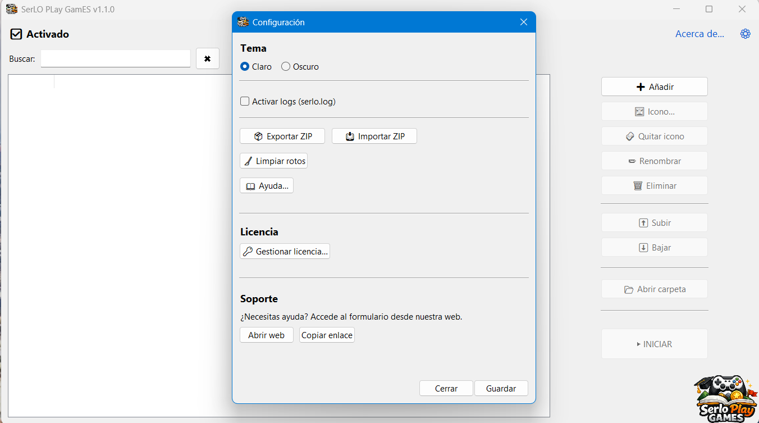Open Ayuda book icon button
The height and width of the screenshot is (423, 759).
(267, 186)
